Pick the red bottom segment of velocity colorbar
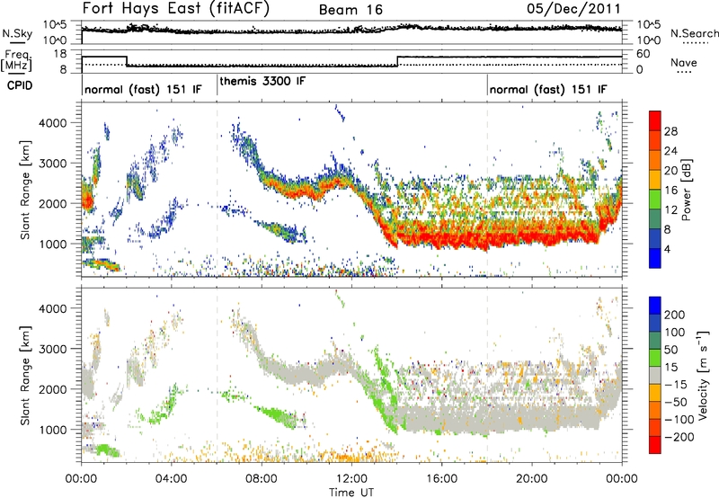 tap(655, 445)
